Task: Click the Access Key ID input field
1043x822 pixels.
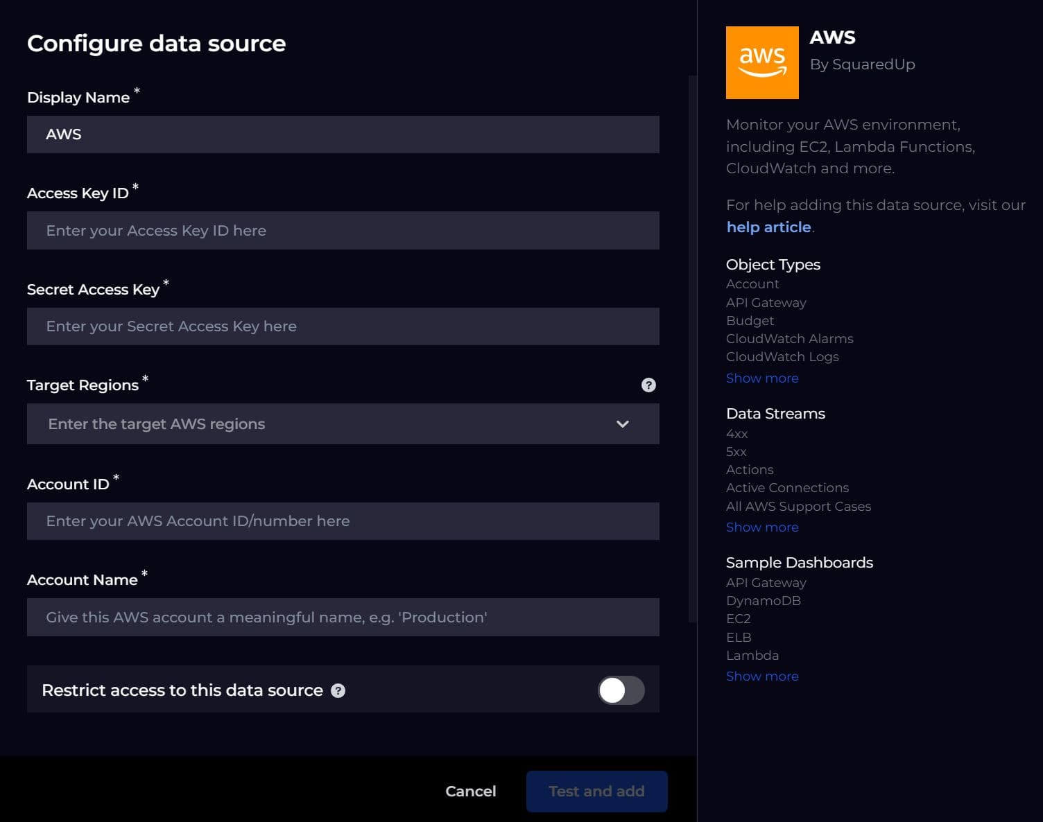Action: point(343,230)
